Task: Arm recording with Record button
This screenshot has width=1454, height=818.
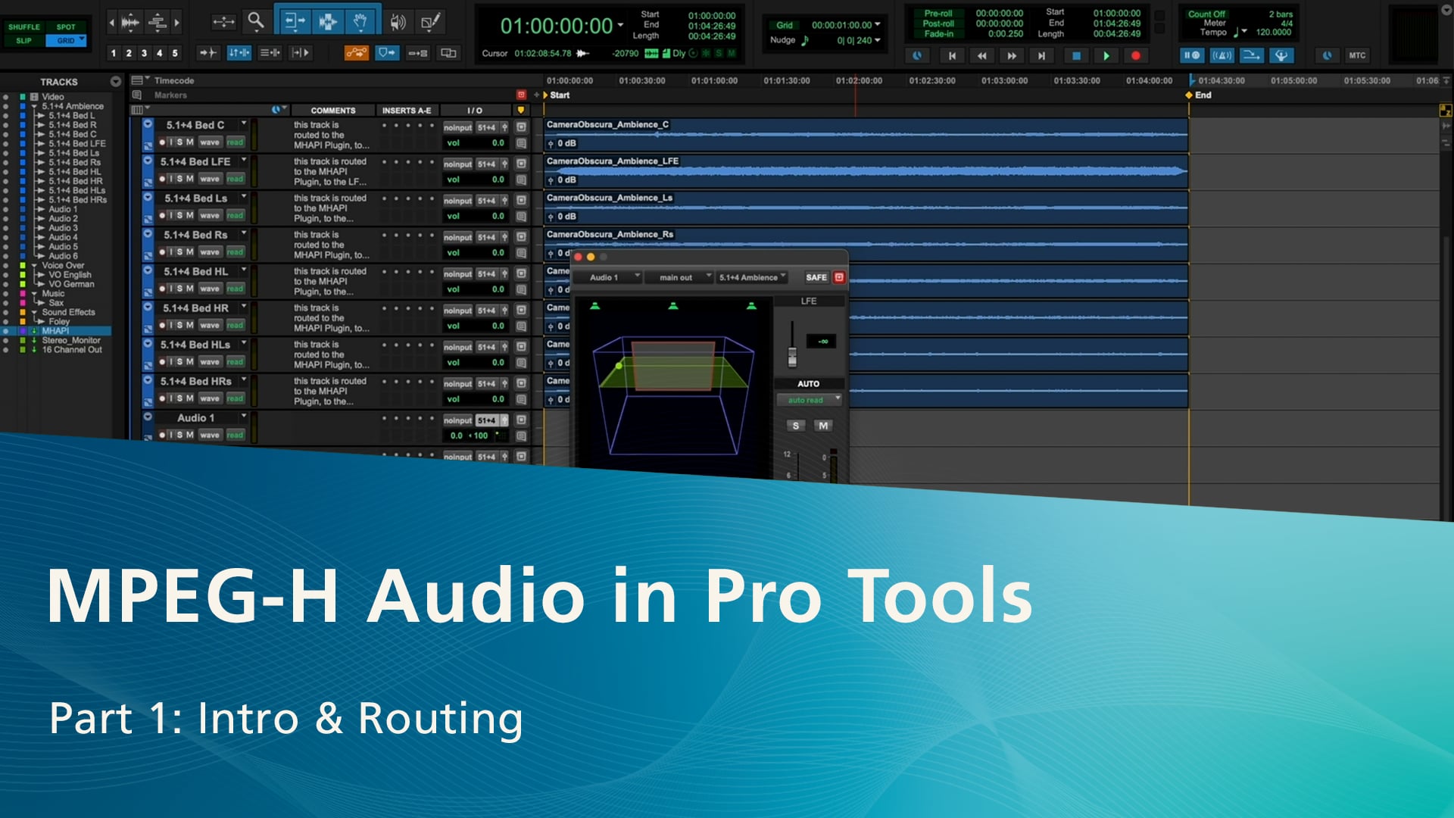Action: 1135,55
